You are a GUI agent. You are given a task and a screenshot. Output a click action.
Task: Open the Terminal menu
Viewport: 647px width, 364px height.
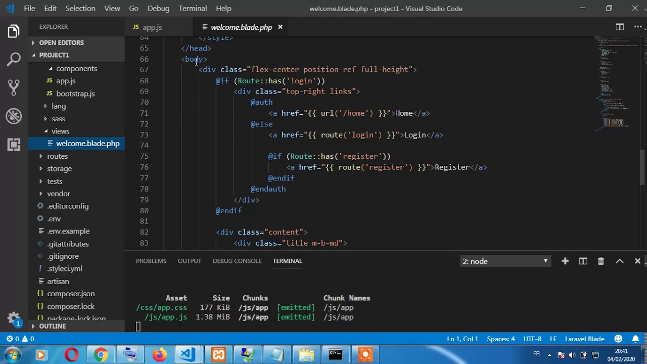tap(193, 8)
